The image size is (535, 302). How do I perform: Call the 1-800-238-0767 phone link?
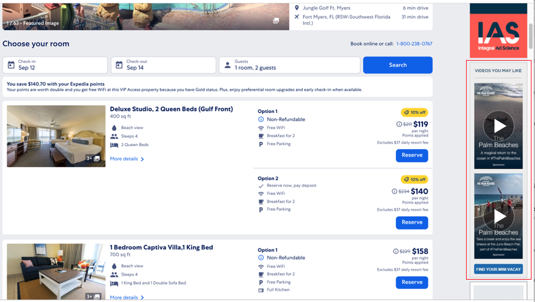(x=414, y=44)
